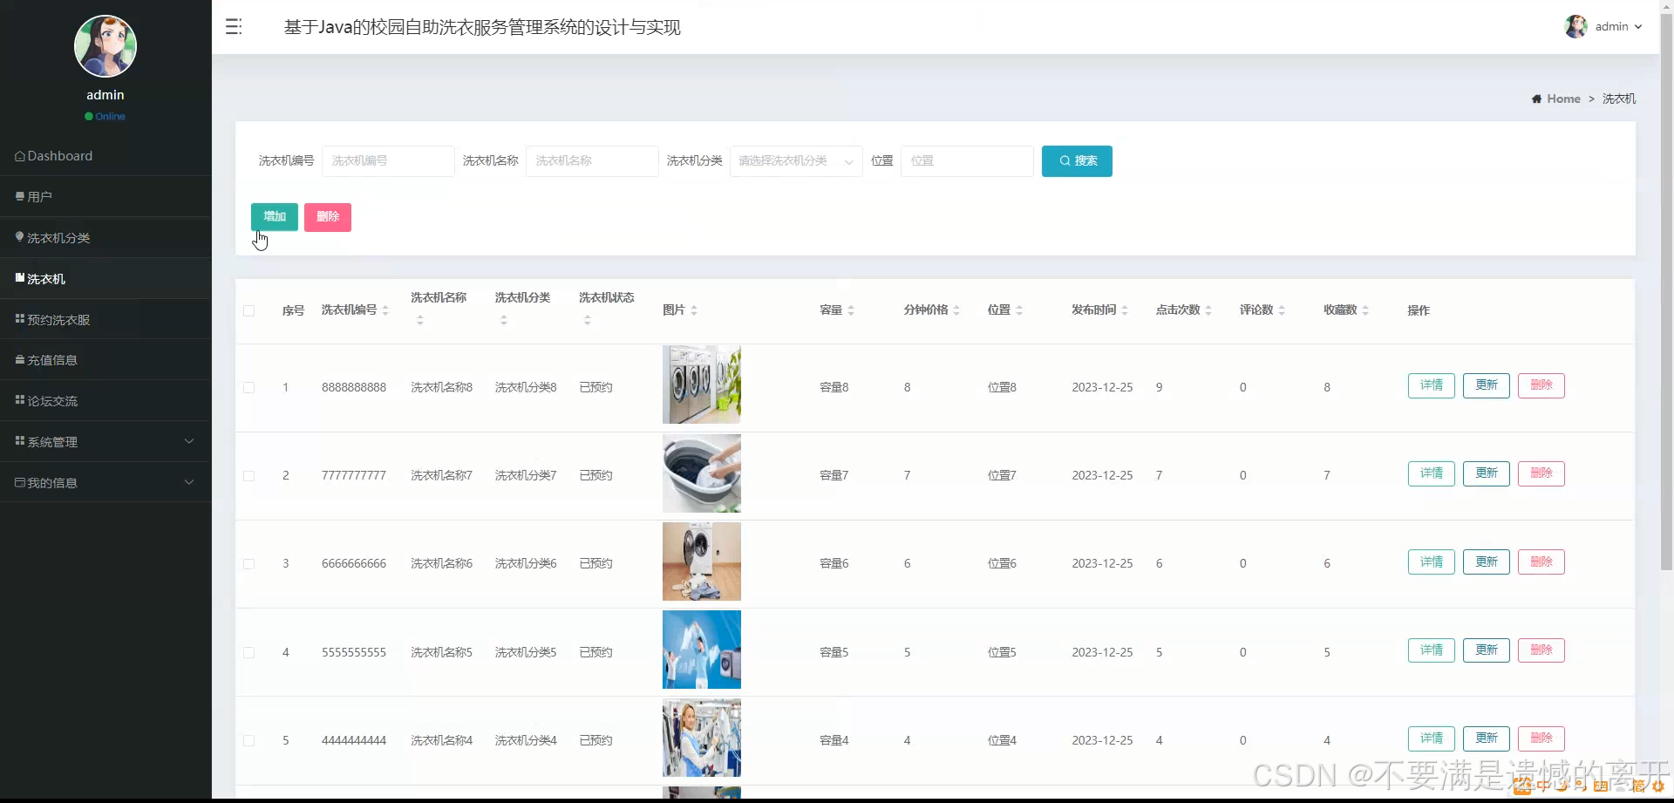This screenshot has height=803, width=1674.
Task: Click the Home icon in the breadcrumb
Action: (x=1536, y=99)
